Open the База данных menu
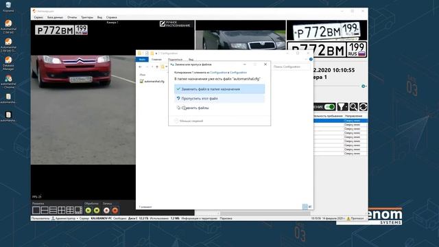Image resolution: width=439 pixels, height=247 pixels. click(55, 17)
